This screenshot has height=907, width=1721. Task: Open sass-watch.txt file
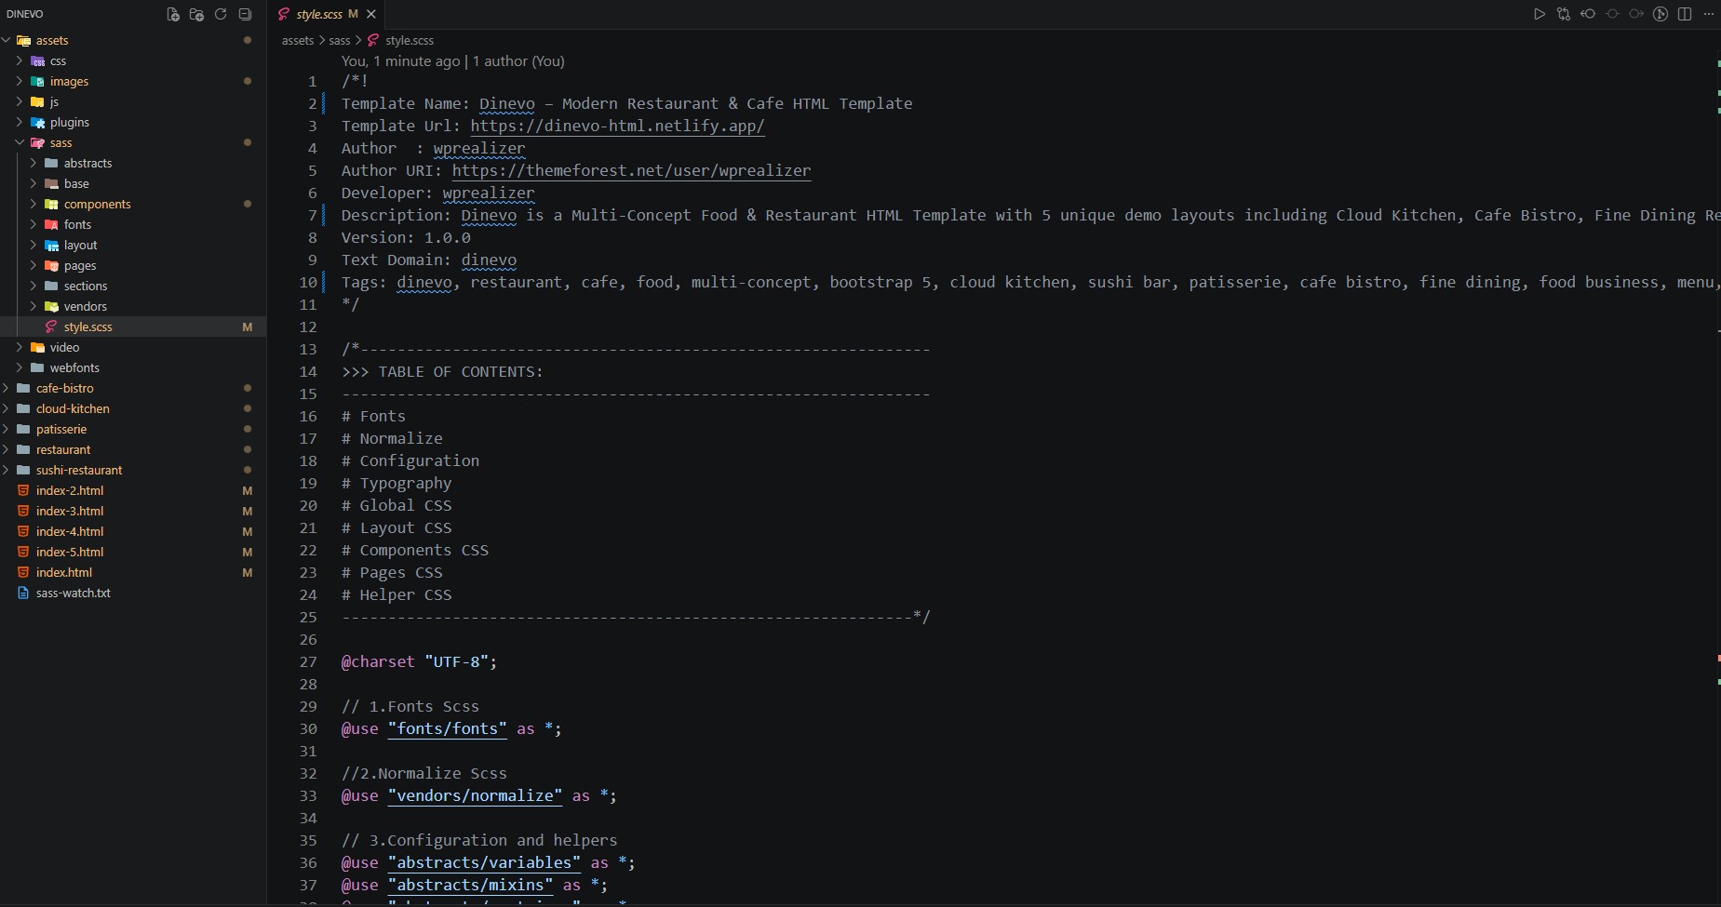[x=133, y=593]
